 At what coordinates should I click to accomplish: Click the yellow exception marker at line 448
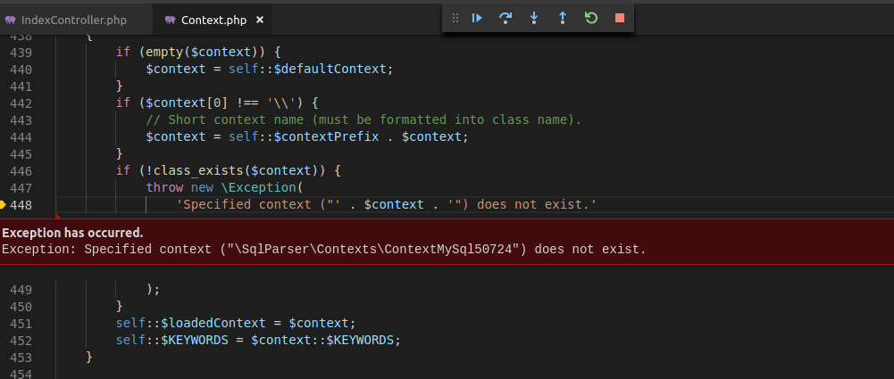4,206
